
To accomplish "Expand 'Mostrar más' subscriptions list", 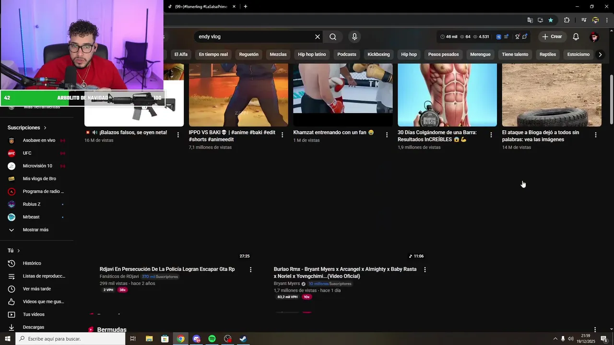I will click(36, 230).
